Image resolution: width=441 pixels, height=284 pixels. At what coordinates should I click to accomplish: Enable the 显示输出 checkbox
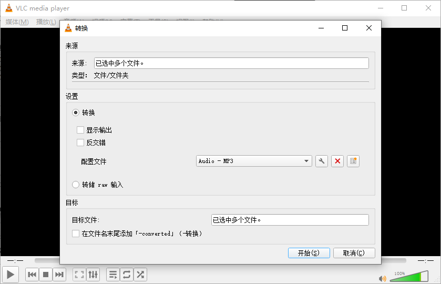tap(80, 130)
